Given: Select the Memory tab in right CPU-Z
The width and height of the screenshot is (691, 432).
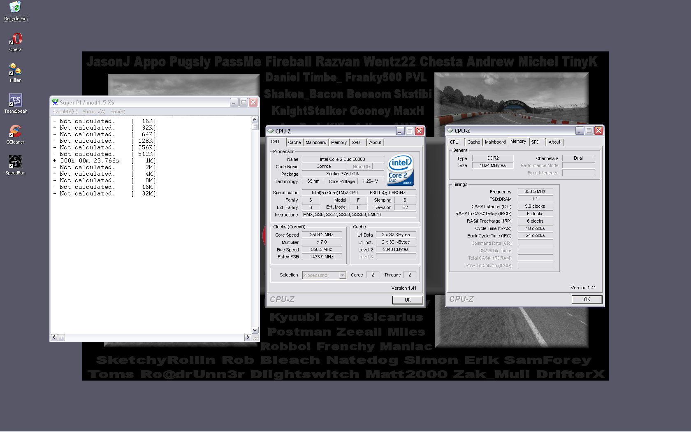Looking at the screenshot, I should tap(518, 142).
